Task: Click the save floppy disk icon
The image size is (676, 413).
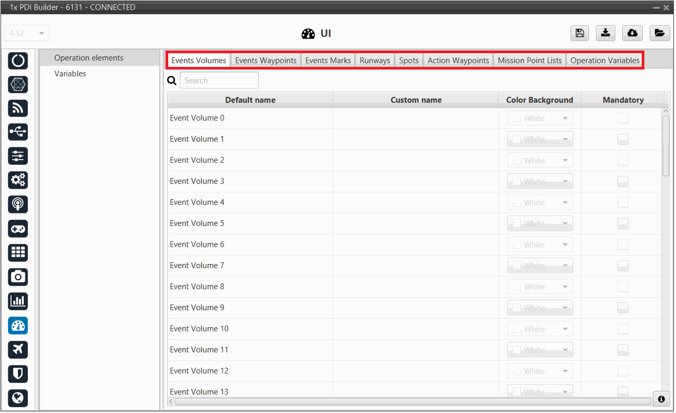Action: tap(580, 33)
